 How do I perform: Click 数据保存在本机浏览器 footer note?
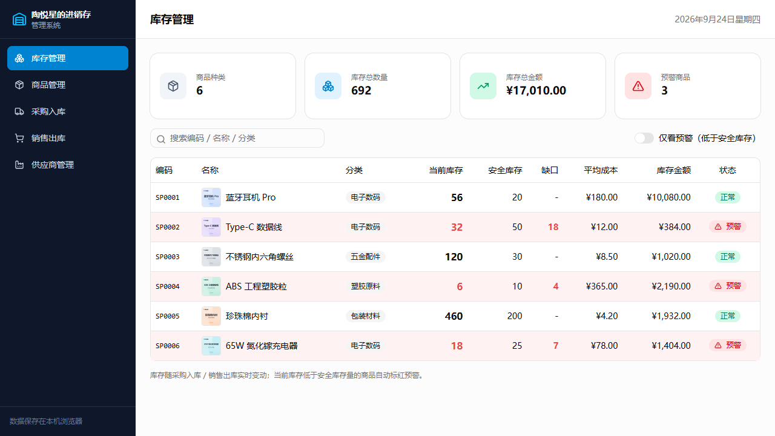click(46, 421)
